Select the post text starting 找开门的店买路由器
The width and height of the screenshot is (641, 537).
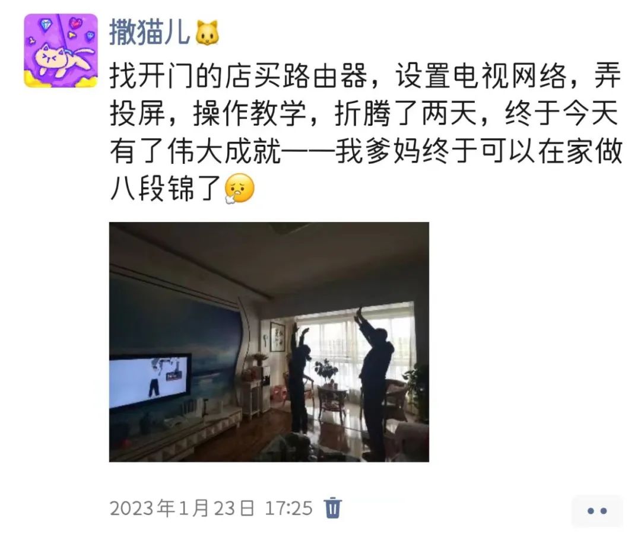[365, 132]
